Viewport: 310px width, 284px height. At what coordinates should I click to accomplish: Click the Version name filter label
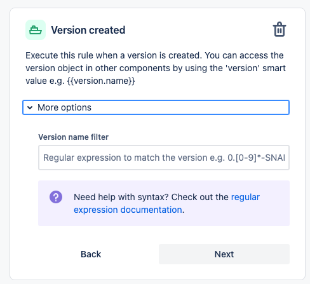[x=73, y=137]
